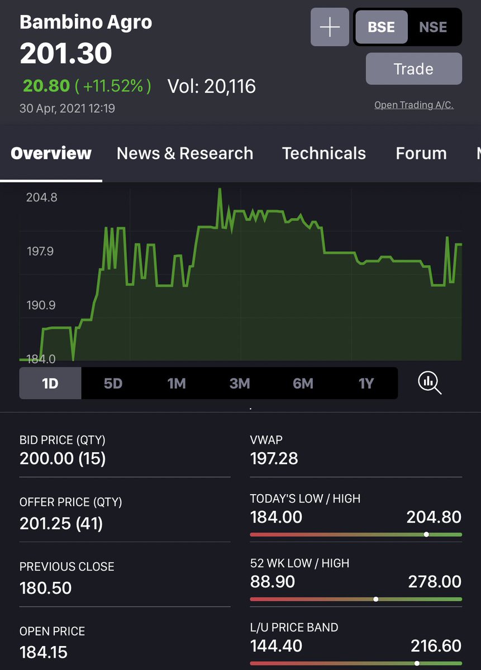The image size is (481, 670).
Task: Add stock to watchlist with plus icon
Action: 330,27
